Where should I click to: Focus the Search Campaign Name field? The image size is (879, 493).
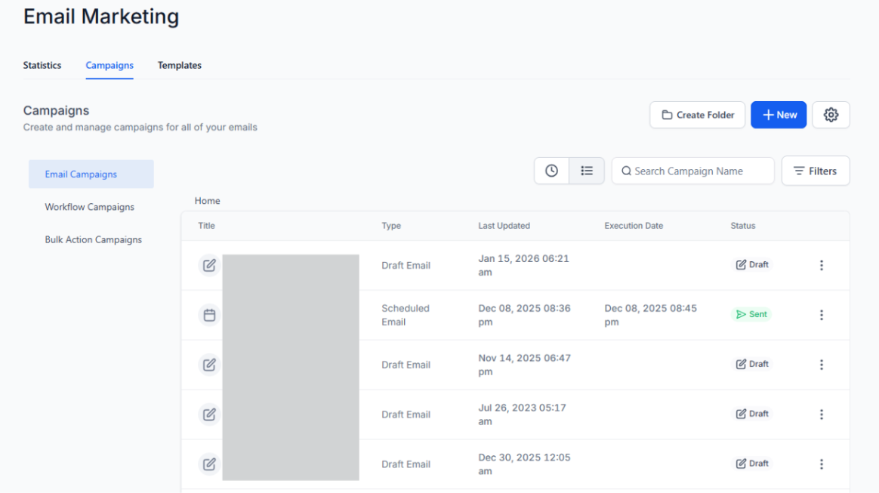[x=693, y=171]
